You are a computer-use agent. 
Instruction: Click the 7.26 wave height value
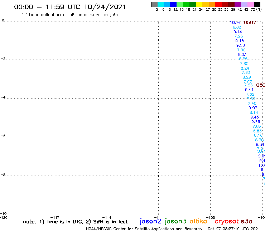click(x=238, y=36)
